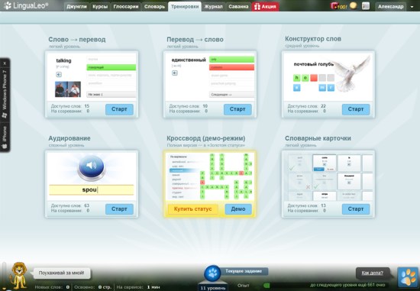
Task: Launch the crossword Демо button
Action: coord(238,209)
